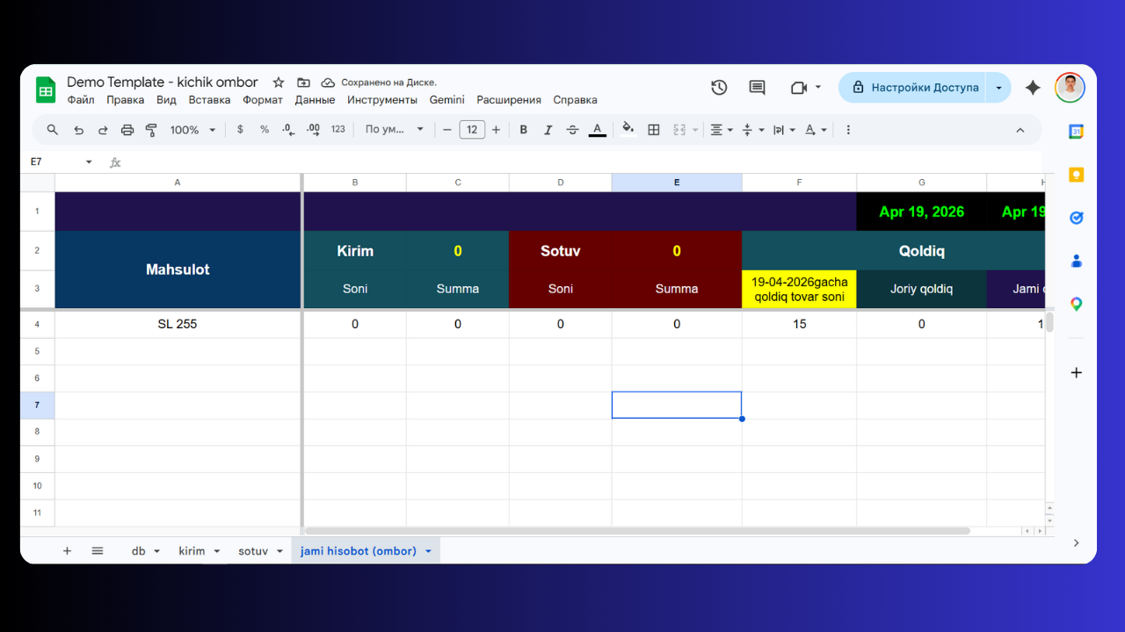Move document to folder icon

pos(303,83)
